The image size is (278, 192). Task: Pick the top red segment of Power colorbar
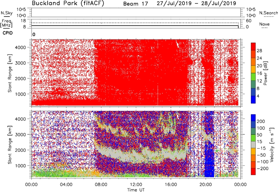coord(253,46)
